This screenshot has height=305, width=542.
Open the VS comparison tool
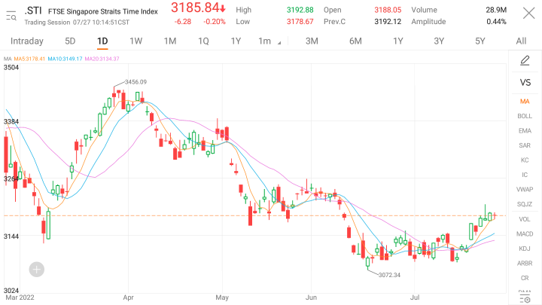pos(525,83)
